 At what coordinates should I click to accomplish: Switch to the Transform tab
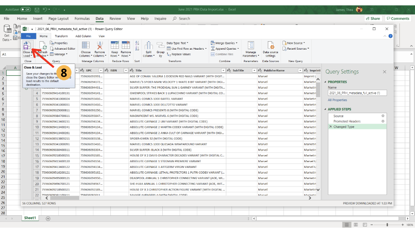(x=61, y=36)
